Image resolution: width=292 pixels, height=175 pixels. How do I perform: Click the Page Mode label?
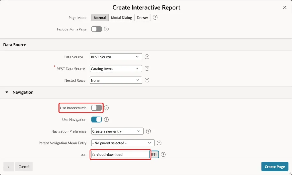click(78, 18)
